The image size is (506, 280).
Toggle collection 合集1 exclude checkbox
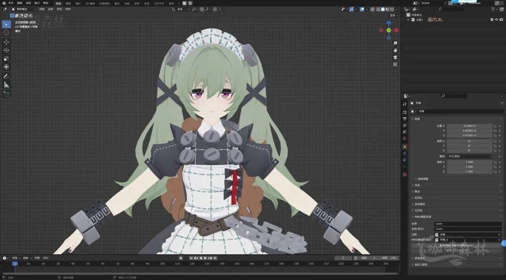492,20
